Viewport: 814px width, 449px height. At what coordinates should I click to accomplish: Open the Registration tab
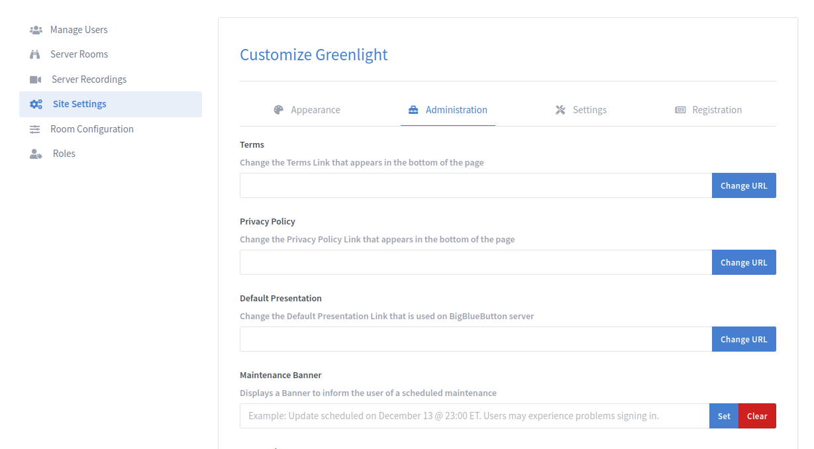[x=716, y=109]
